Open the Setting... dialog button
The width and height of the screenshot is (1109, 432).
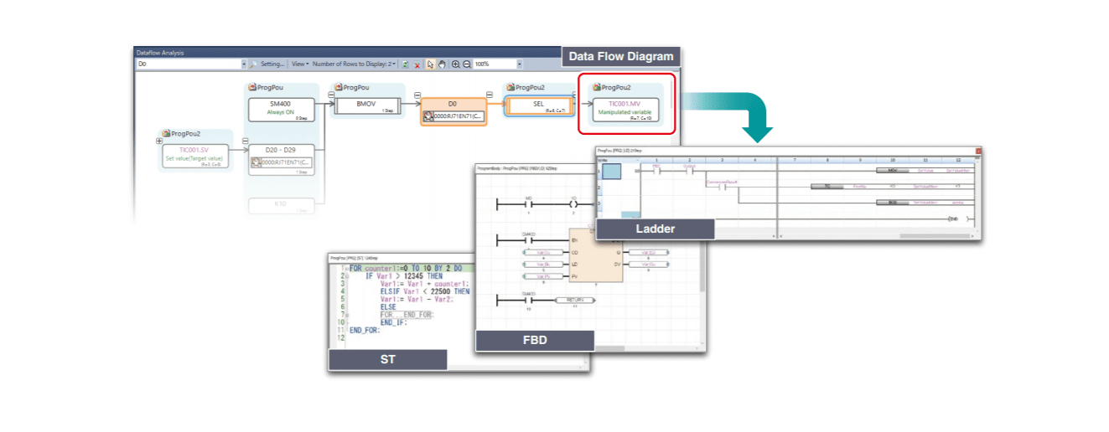pyautogui.click(x=272, y=64)
